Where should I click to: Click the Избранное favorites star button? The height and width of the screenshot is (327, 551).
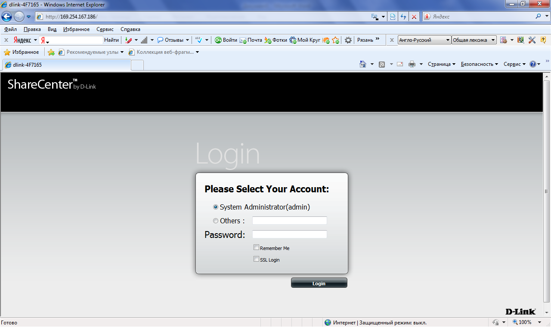21,52
